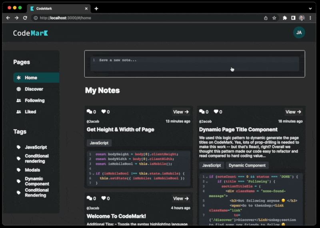Collapse code fold arrow at line 5
The height and width of the screenshot is (228, 320).
point(93,174)
